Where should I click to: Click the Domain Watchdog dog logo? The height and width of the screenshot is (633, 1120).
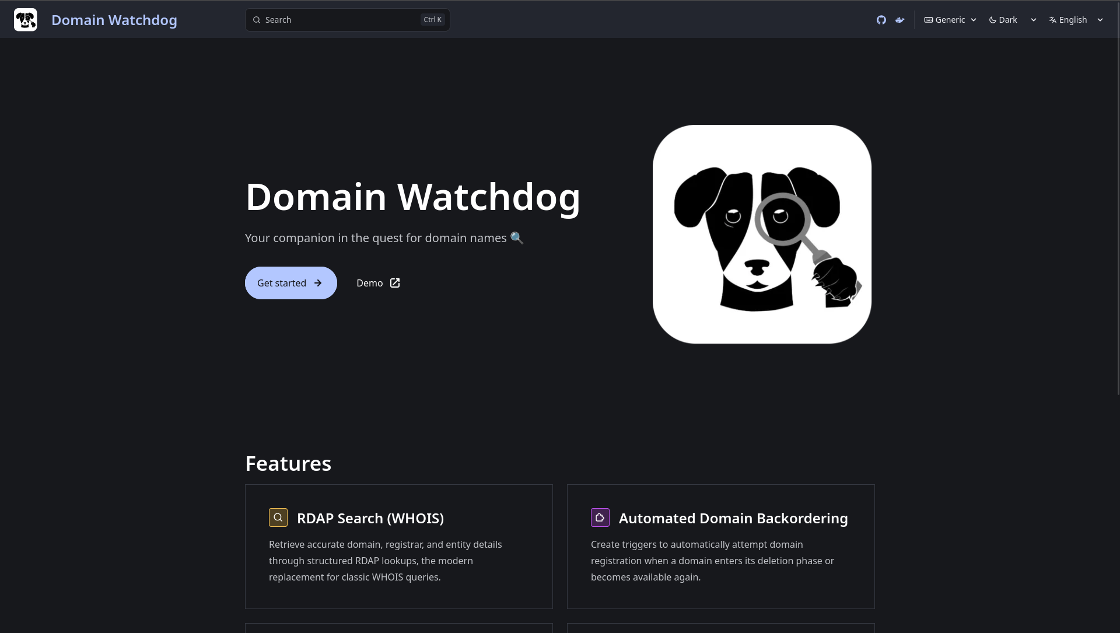[x=25, y=19]
